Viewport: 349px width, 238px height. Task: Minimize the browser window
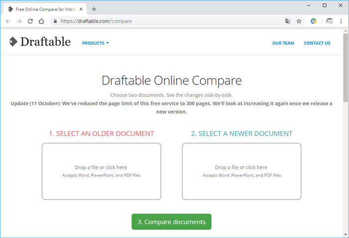[x=309, y=5]
